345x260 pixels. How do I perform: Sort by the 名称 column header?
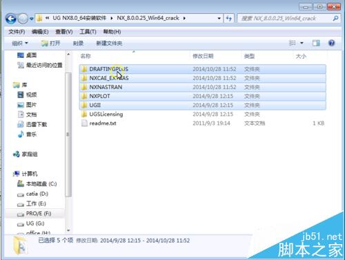pos(86,56)
